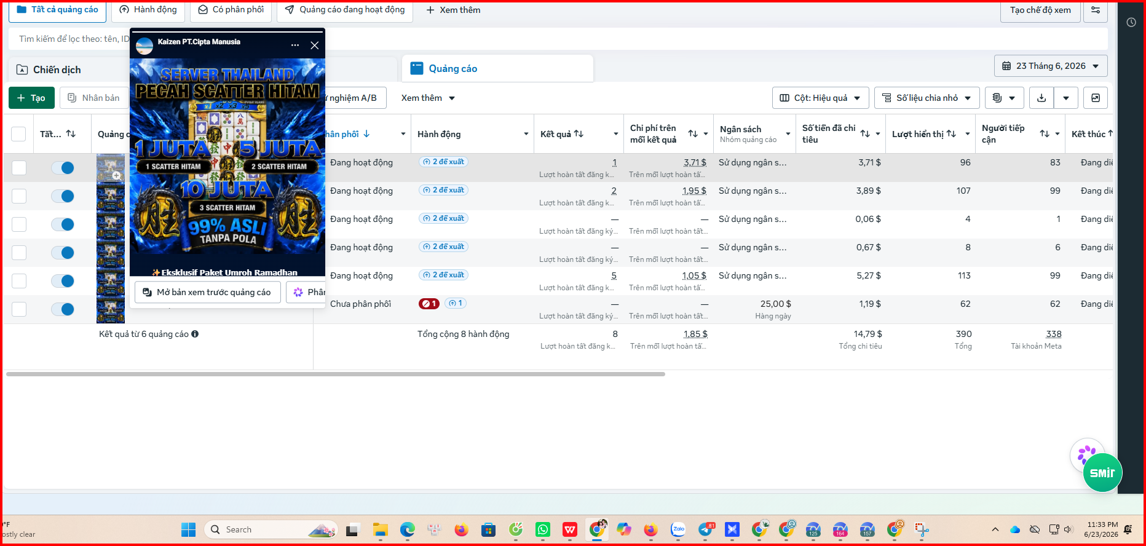The image size is (1146, 546).
Task: Click the export download icon
Action: (1041, 98)
